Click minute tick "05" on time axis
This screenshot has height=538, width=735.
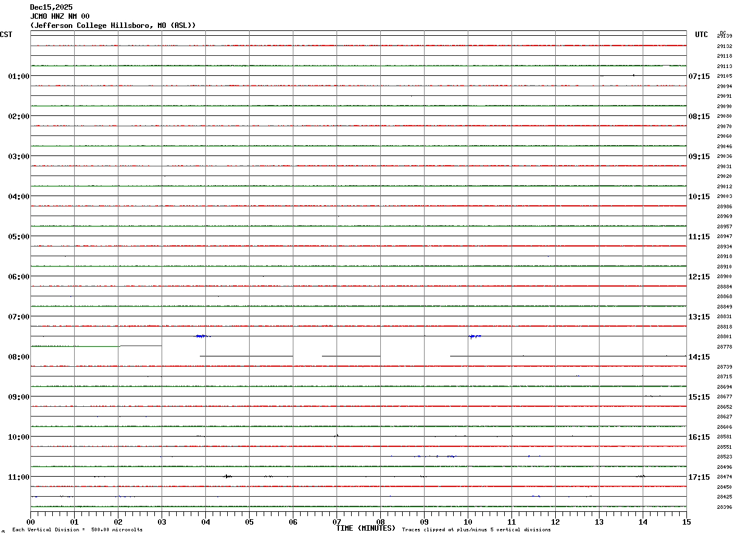249,521
